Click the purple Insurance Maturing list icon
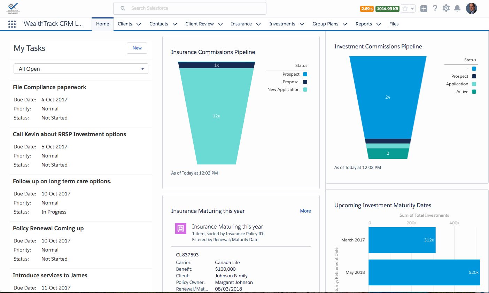The image size is (489, 293). 180,229
